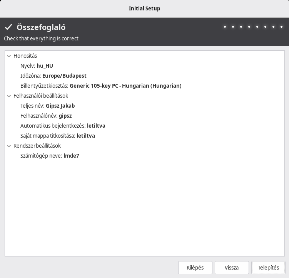Click the checkmark icon beside Összefoglaló
This screenshot has width=289, height=278.
pos(8,27)
